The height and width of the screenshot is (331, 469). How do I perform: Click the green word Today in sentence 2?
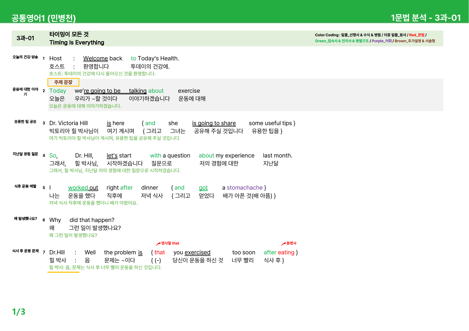click(x=58, y=91)
